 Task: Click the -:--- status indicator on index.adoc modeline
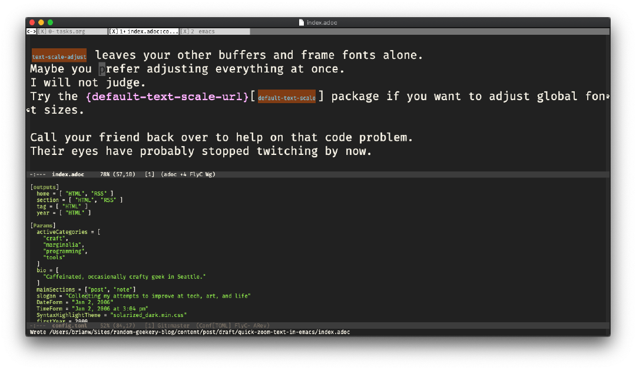tap(39, 174)
